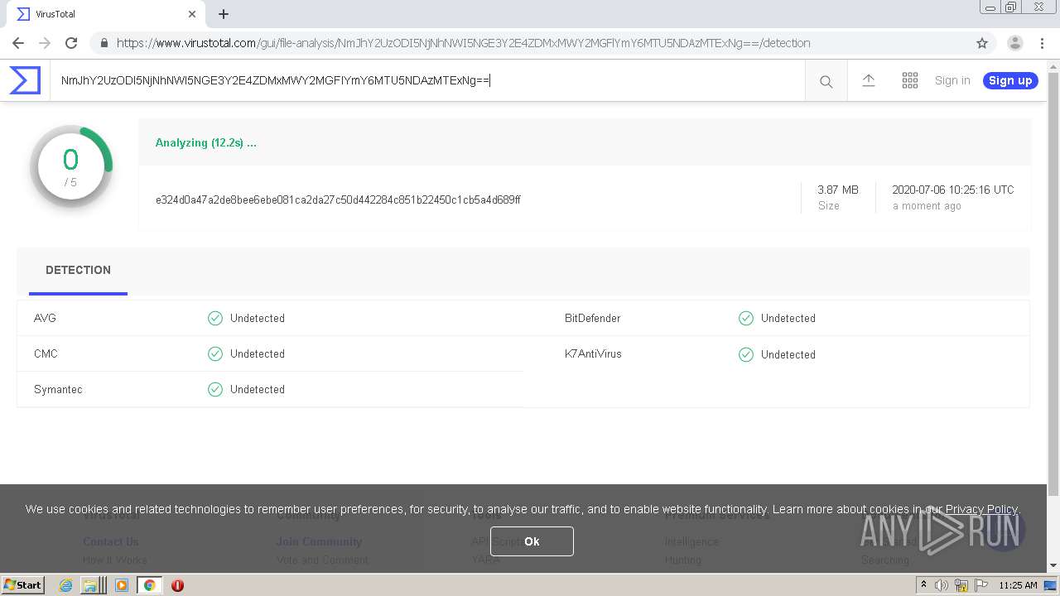Click the search magnifier icon
Viewport: 1060px width, 596px height.
pyautogui.click(x=826, y=81)
